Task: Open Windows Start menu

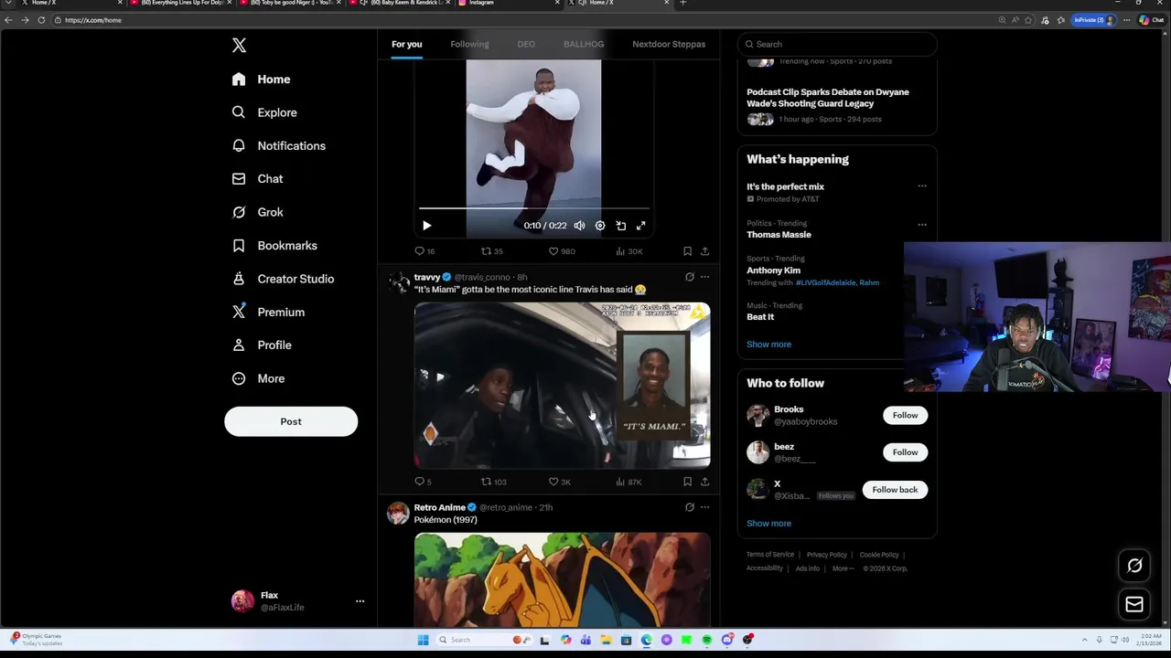Action: click(423, 640)
